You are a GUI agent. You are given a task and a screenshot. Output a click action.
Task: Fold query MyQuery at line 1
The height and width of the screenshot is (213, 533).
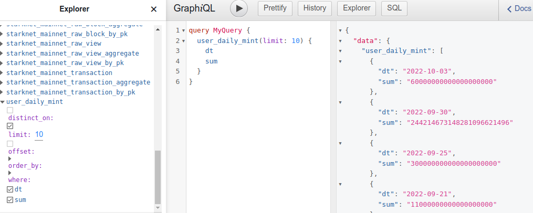click(184, 30)
